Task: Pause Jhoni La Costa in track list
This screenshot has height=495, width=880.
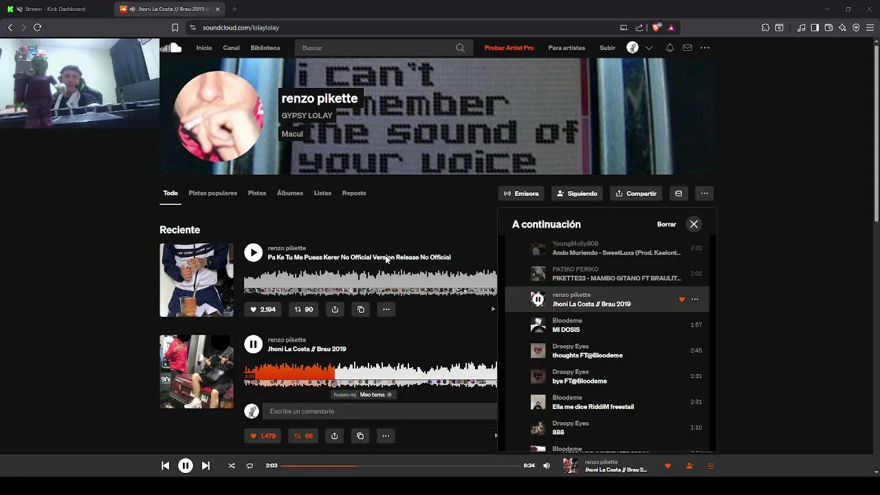Action: [253, 344]
